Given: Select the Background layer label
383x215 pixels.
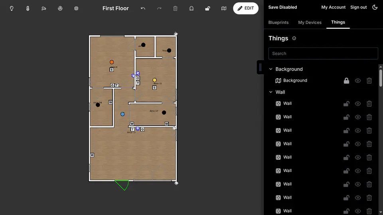Looking at the screenshot, I should pyautogui.click(x=295, y=80).
